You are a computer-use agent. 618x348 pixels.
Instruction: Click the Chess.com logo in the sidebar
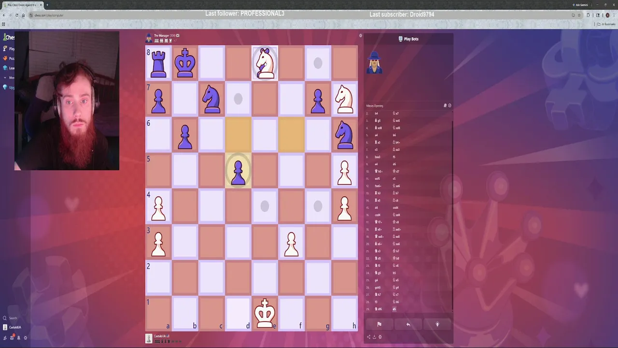click(9, 37)
